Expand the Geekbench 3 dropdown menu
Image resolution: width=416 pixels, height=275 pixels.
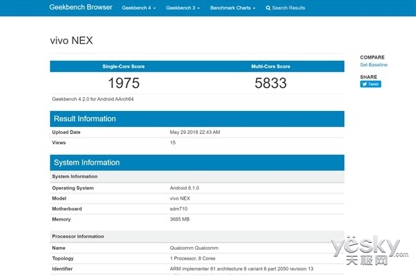183,8
